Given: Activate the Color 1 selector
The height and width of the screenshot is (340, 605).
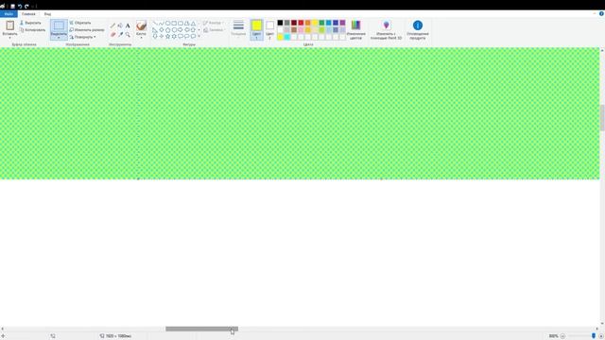Looking at the screenshot, I should tap(256, 29).
